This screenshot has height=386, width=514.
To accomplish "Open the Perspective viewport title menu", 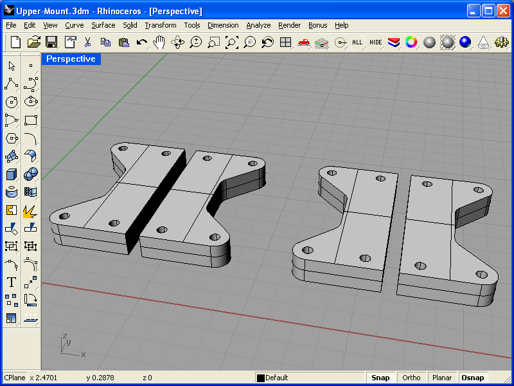I will coord(71,59).
